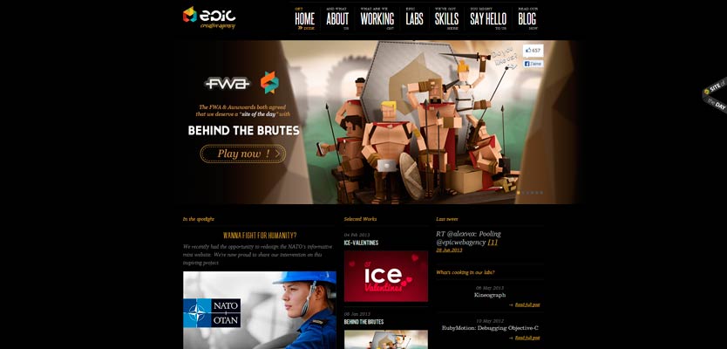Click What's cooking in our labs heading
727x349 pixels.
(x=465, y=272)
